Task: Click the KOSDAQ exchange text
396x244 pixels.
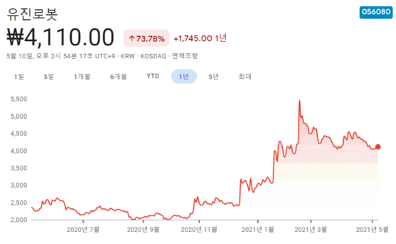Action: [x=153, y=56]
